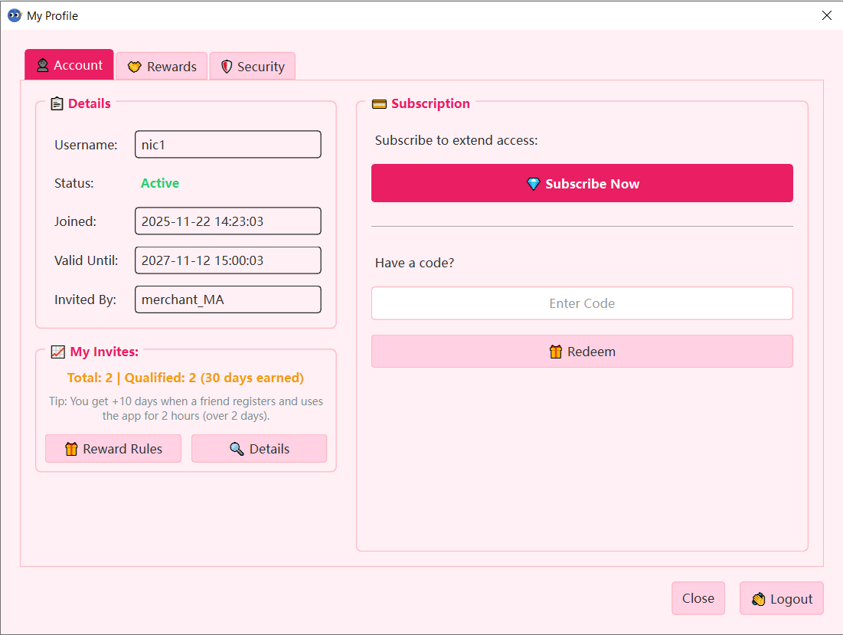Click the clipboard icon beside Details heading
The width and height of the screenshot is (843, 635).
57,104
